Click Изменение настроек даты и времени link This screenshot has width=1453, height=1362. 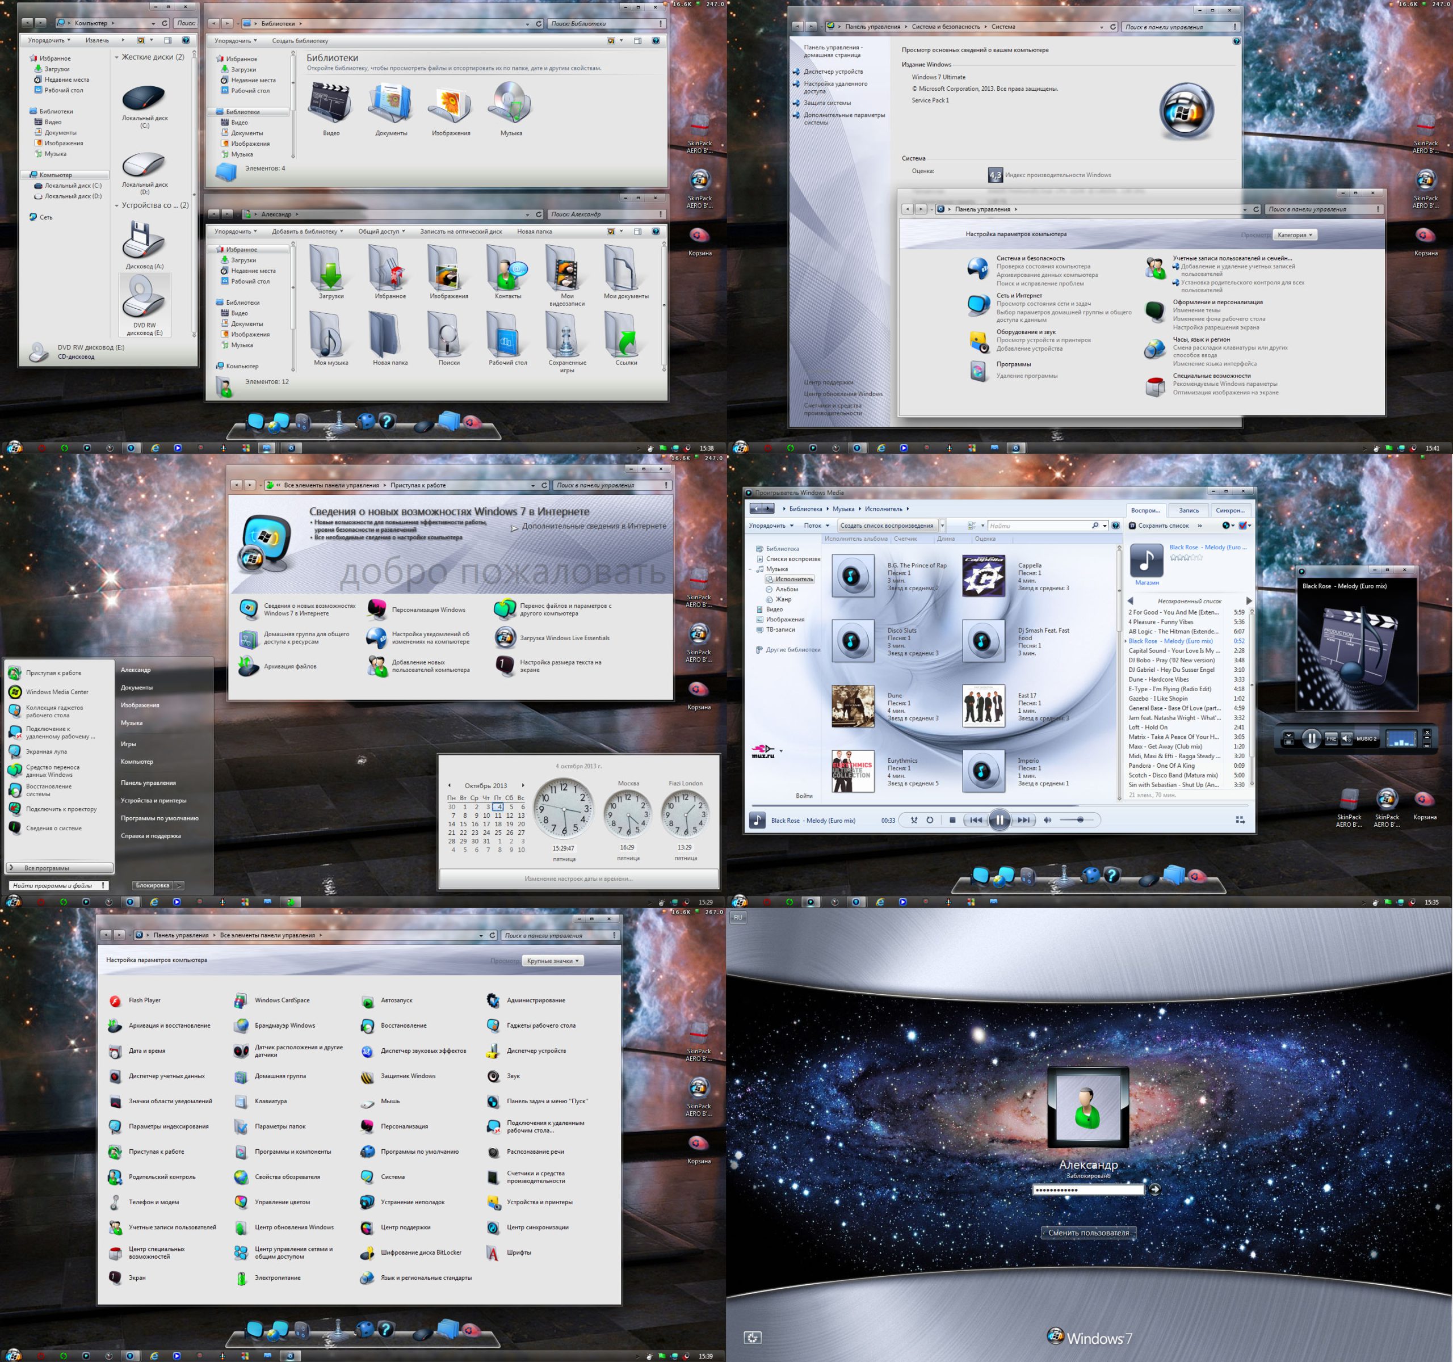pos(578,878)
